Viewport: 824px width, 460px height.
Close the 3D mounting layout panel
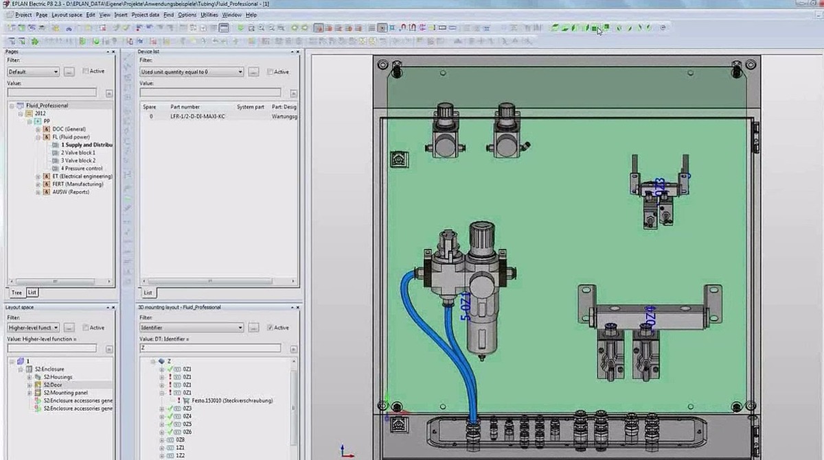point(297,307)
